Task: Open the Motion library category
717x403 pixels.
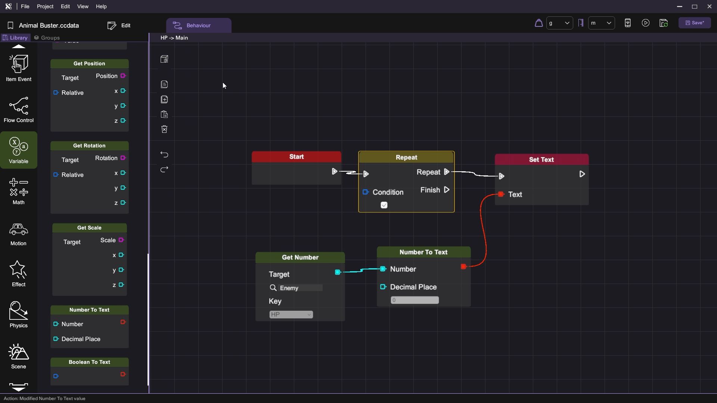Action: [x=19, y=232]
